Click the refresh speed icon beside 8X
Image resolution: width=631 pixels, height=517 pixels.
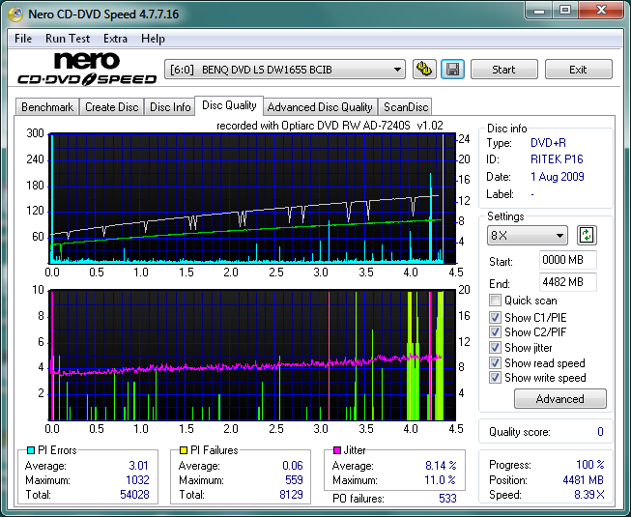click(587, 235)
